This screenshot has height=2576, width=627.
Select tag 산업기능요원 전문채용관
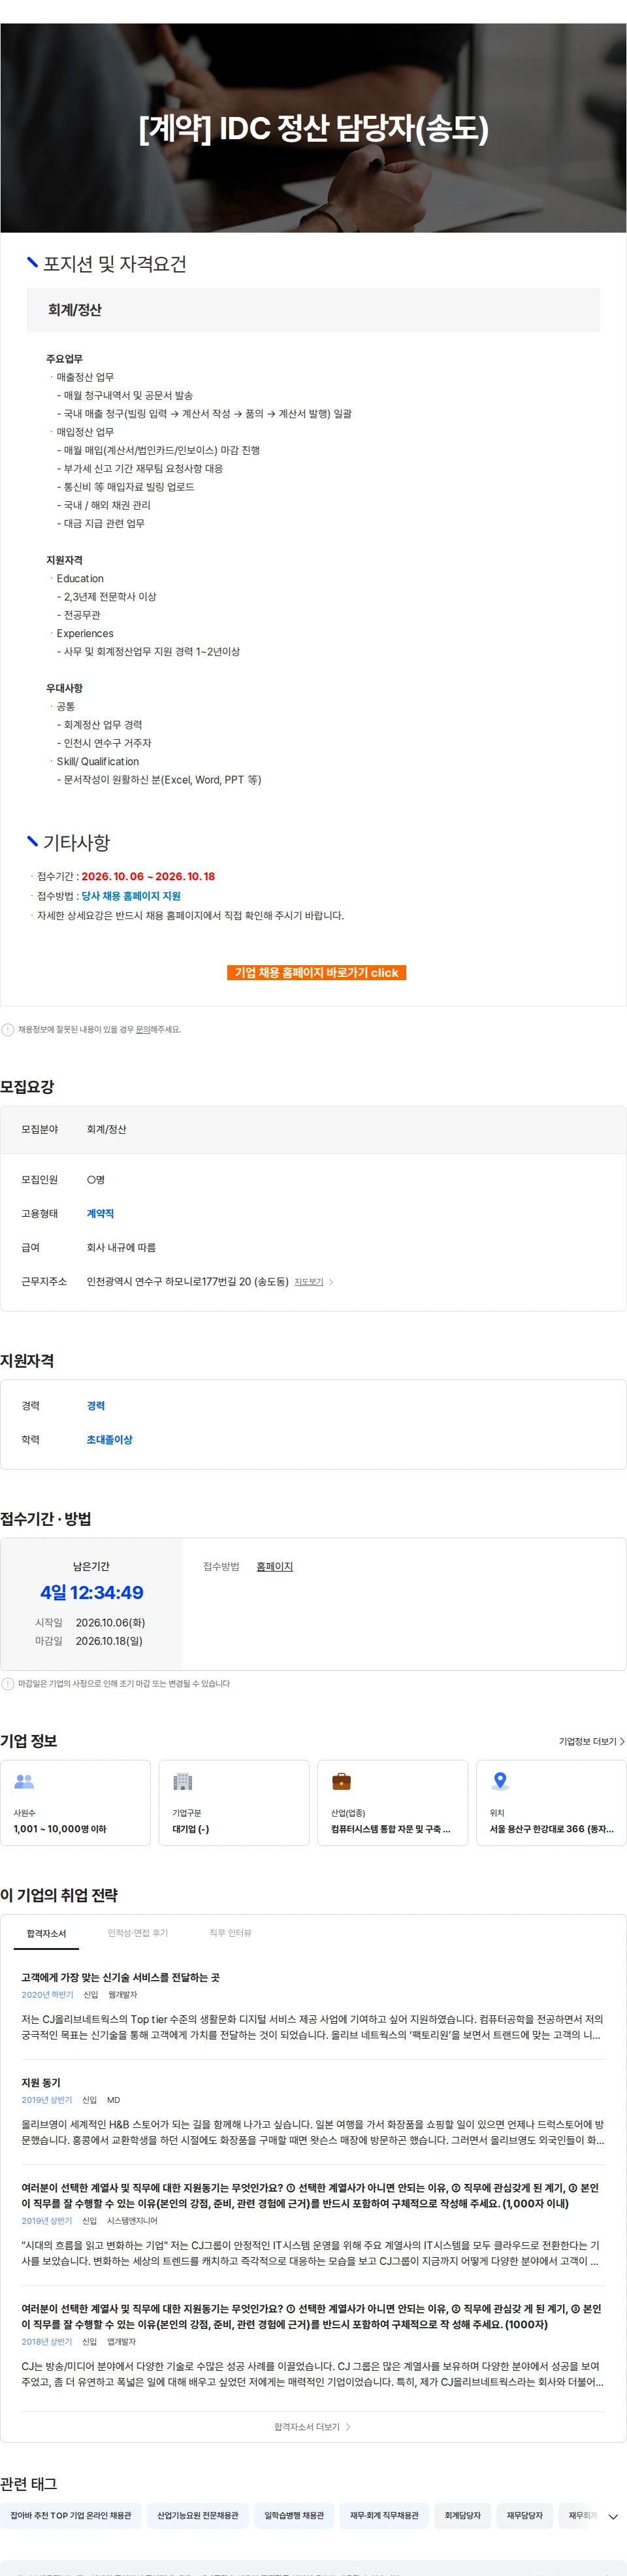coord(198,2515)
